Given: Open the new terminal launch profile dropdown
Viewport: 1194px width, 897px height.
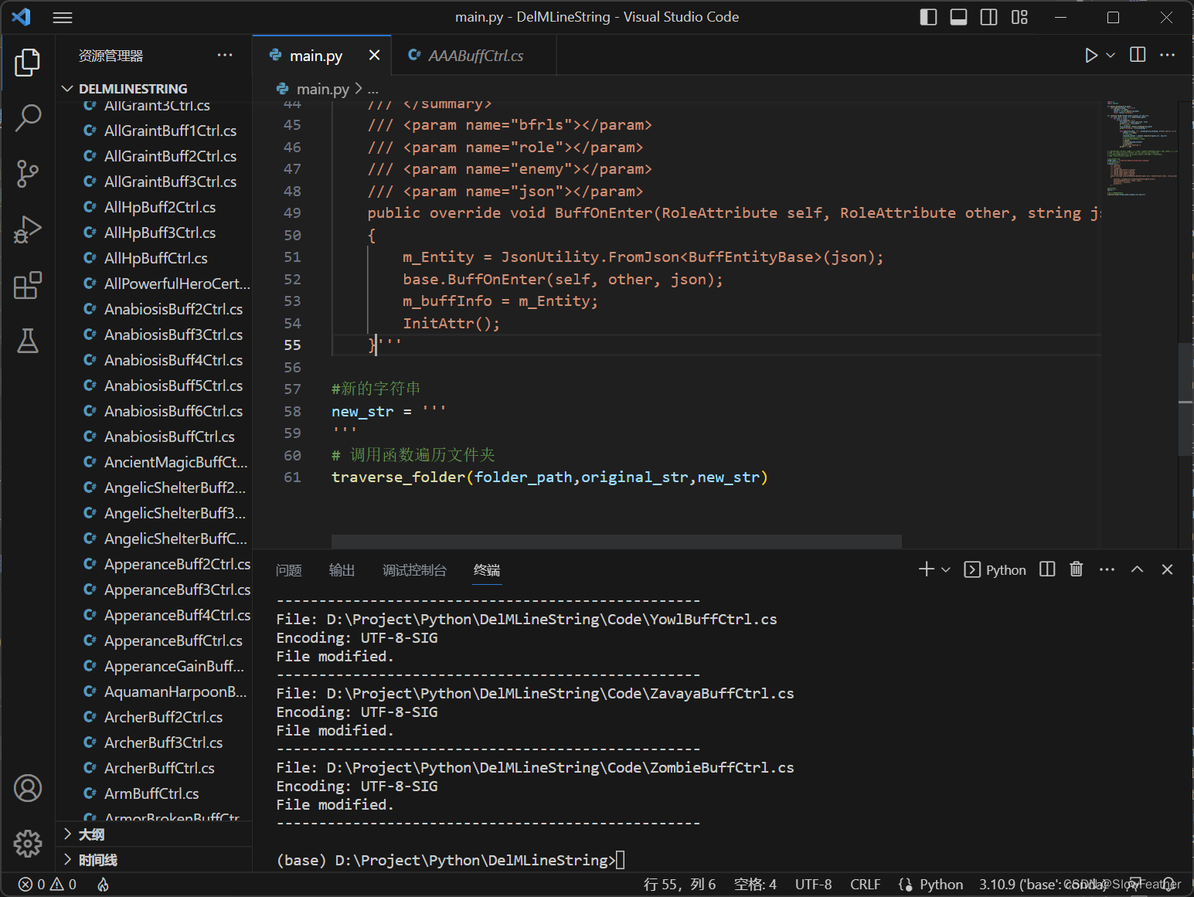Looking at the screenshot, I should tap(945, 569).
